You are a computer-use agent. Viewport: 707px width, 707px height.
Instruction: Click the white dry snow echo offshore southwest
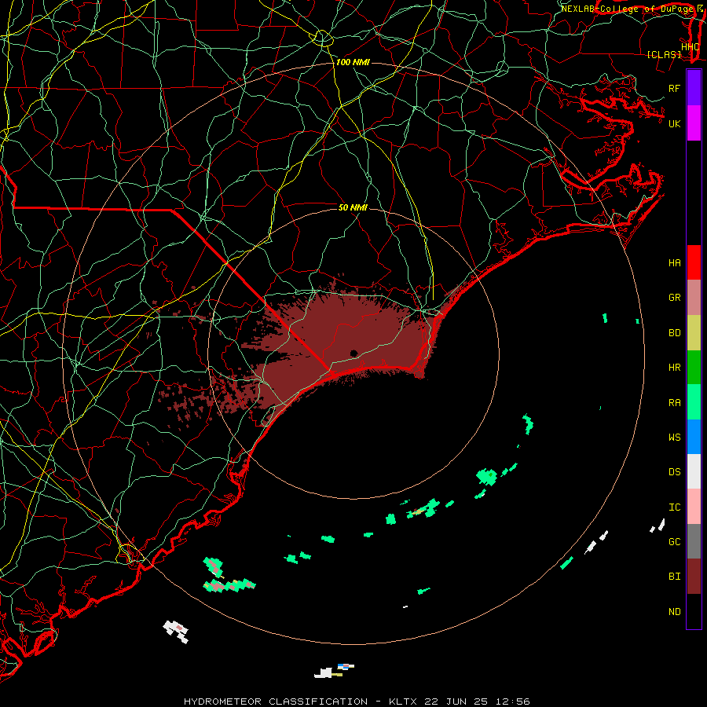(x=176, y=631)
